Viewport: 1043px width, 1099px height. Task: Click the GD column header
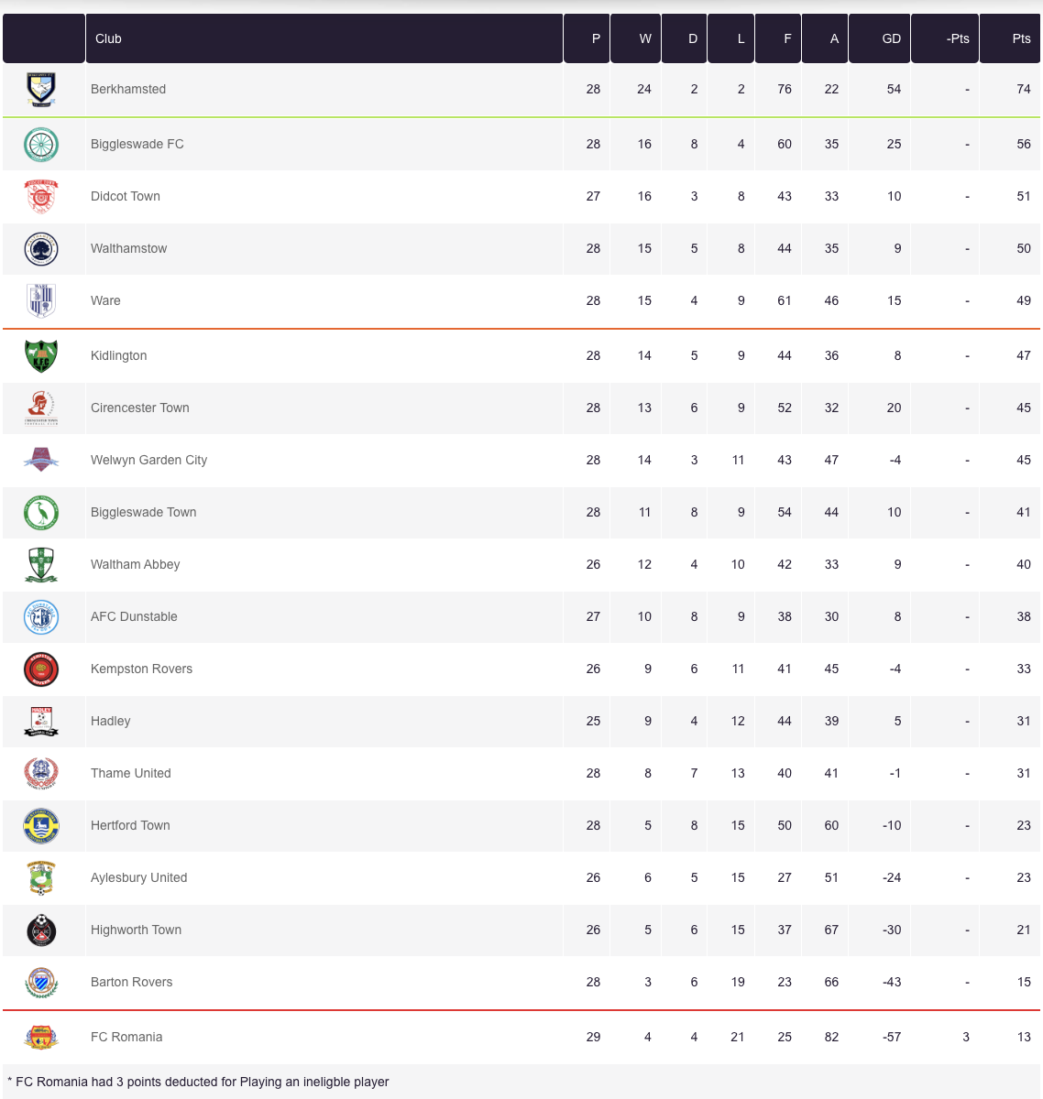(891, 38)
